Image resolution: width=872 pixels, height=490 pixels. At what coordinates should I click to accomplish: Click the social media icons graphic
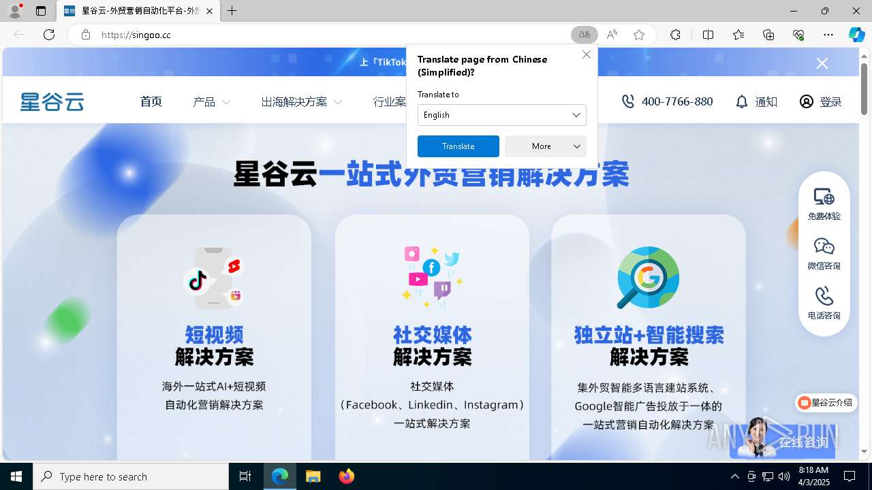tap(432, 276)
